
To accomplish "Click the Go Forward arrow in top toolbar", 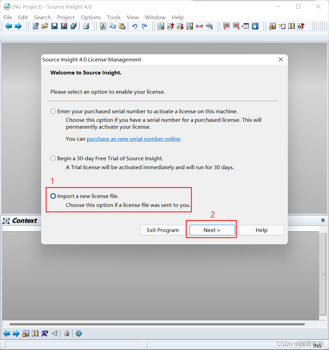I will pos(18,26).
